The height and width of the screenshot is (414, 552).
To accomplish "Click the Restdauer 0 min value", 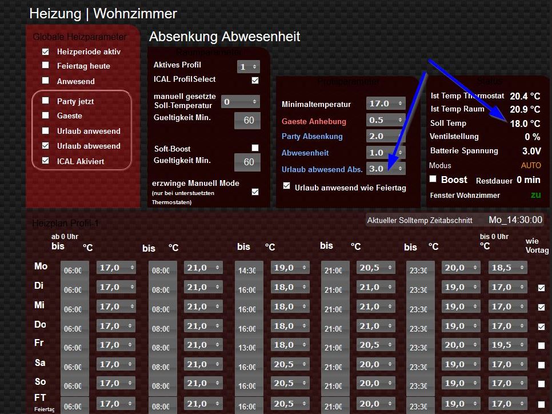I will 529,180.
